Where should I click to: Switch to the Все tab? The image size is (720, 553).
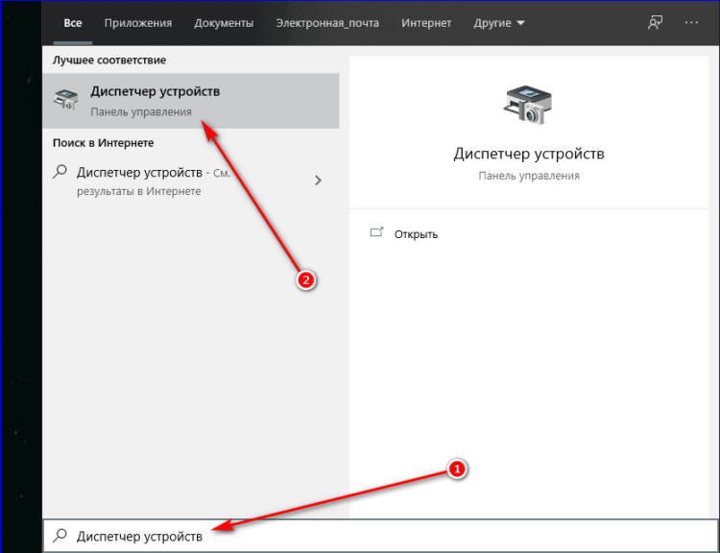[x=73, y=22]
